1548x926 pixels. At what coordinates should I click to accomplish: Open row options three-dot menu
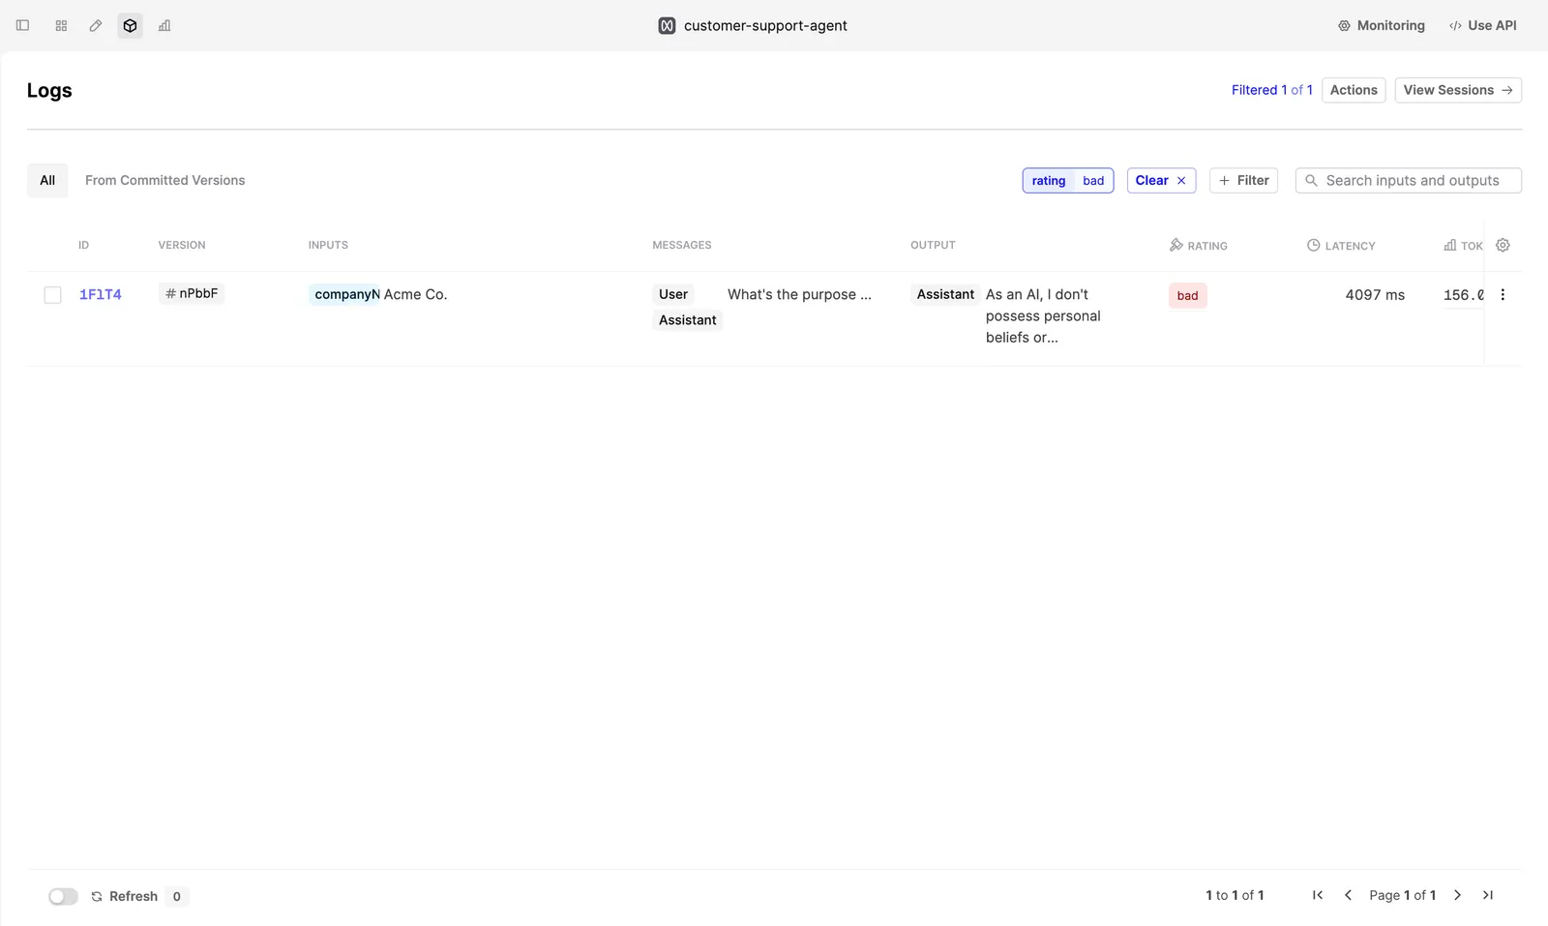pyautogui.click(x=1503, y=295)
